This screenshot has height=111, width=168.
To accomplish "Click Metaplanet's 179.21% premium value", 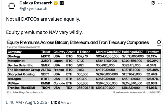I will click(x=153, y=61).
